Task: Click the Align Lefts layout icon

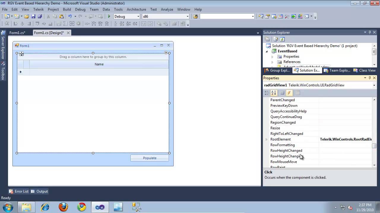Action: [16, 24]
